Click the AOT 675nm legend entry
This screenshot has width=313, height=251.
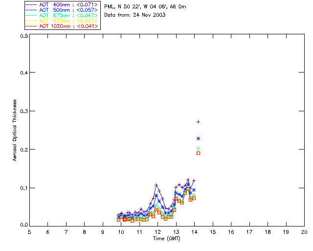pyautogui.click(x=62, y=15)
